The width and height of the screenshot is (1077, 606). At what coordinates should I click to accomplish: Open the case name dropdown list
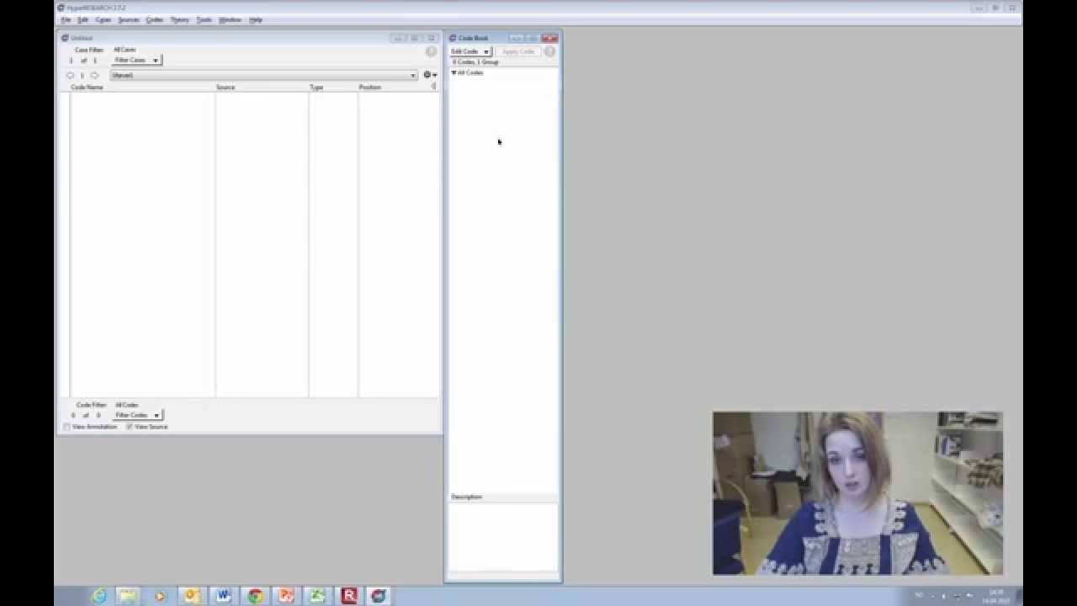263,75
